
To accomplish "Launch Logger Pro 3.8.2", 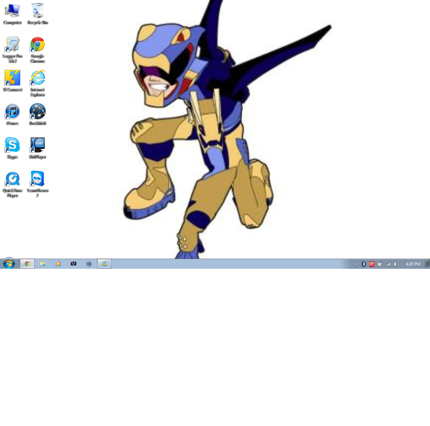I will (x=12, y=44).
